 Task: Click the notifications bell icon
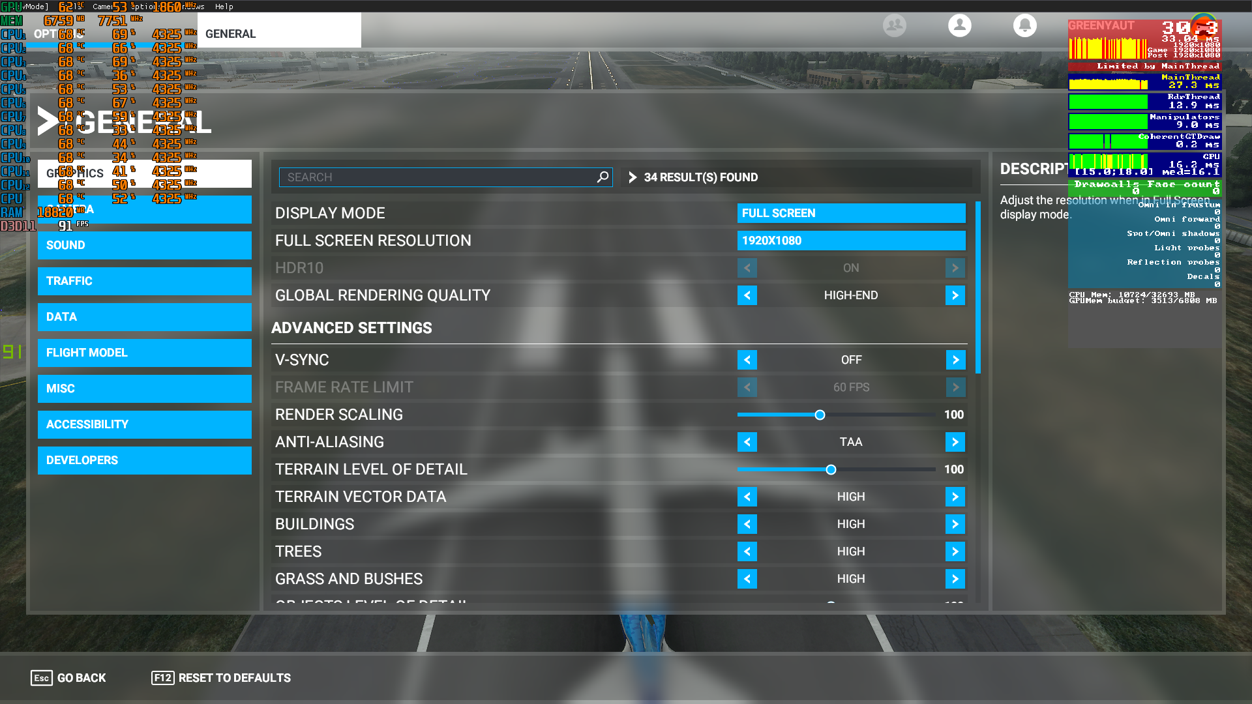click(x=1024, y=25)
